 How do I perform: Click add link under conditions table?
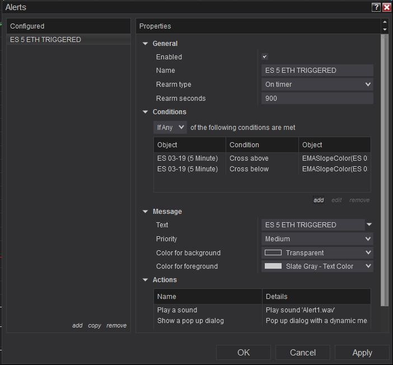(319, 200)
